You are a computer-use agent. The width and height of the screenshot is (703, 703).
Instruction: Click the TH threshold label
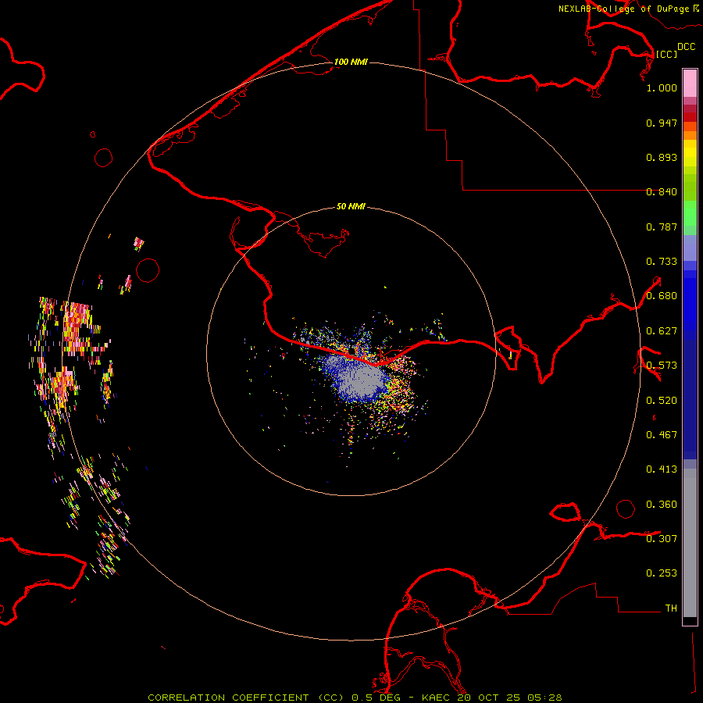coord(671,608)
